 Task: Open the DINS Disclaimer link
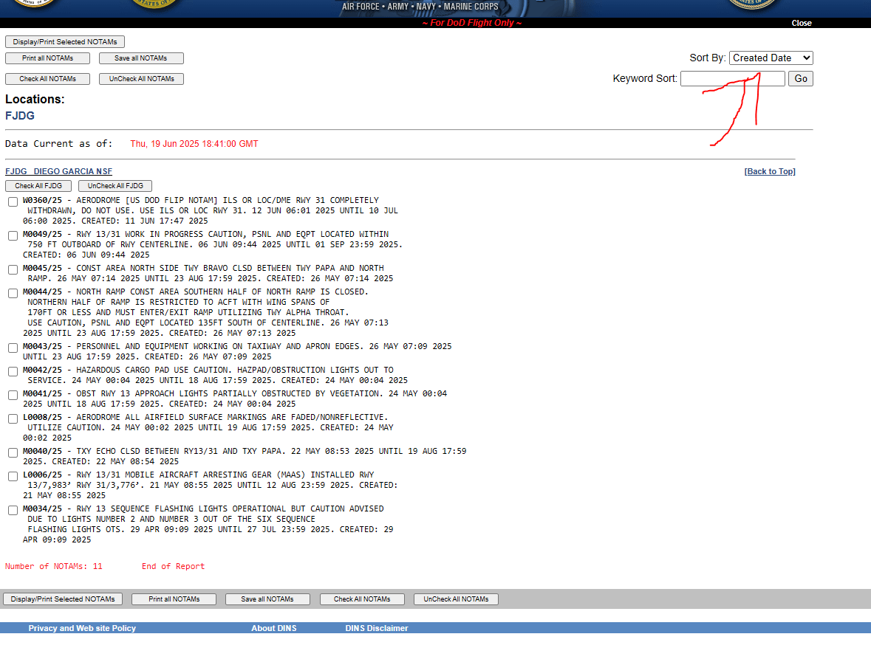(x=377, y=628)
